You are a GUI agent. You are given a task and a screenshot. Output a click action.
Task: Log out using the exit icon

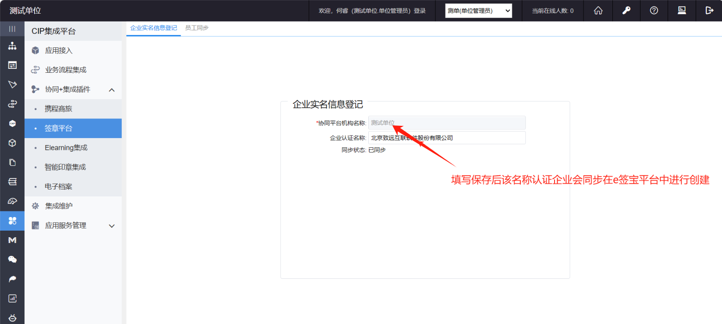click(x=709, y=11)
